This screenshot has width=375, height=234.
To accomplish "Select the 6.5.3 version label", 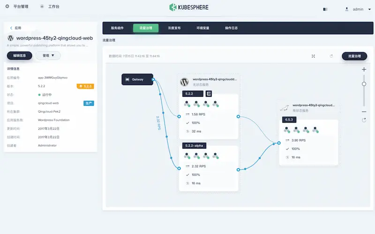I will pos(289,120).
